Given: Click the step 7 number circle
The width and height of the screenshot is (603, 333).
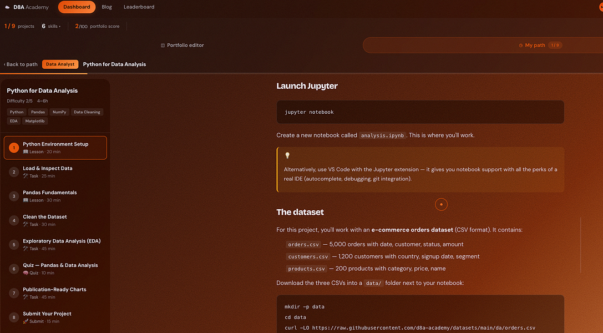Looking at the screenshot, I should click(x=14, y=293).
